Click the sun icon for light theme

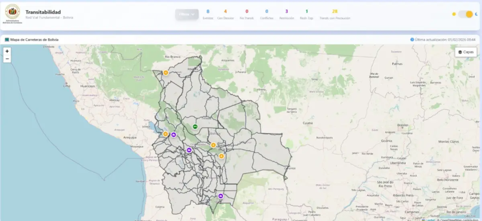(x=454, y=14)
